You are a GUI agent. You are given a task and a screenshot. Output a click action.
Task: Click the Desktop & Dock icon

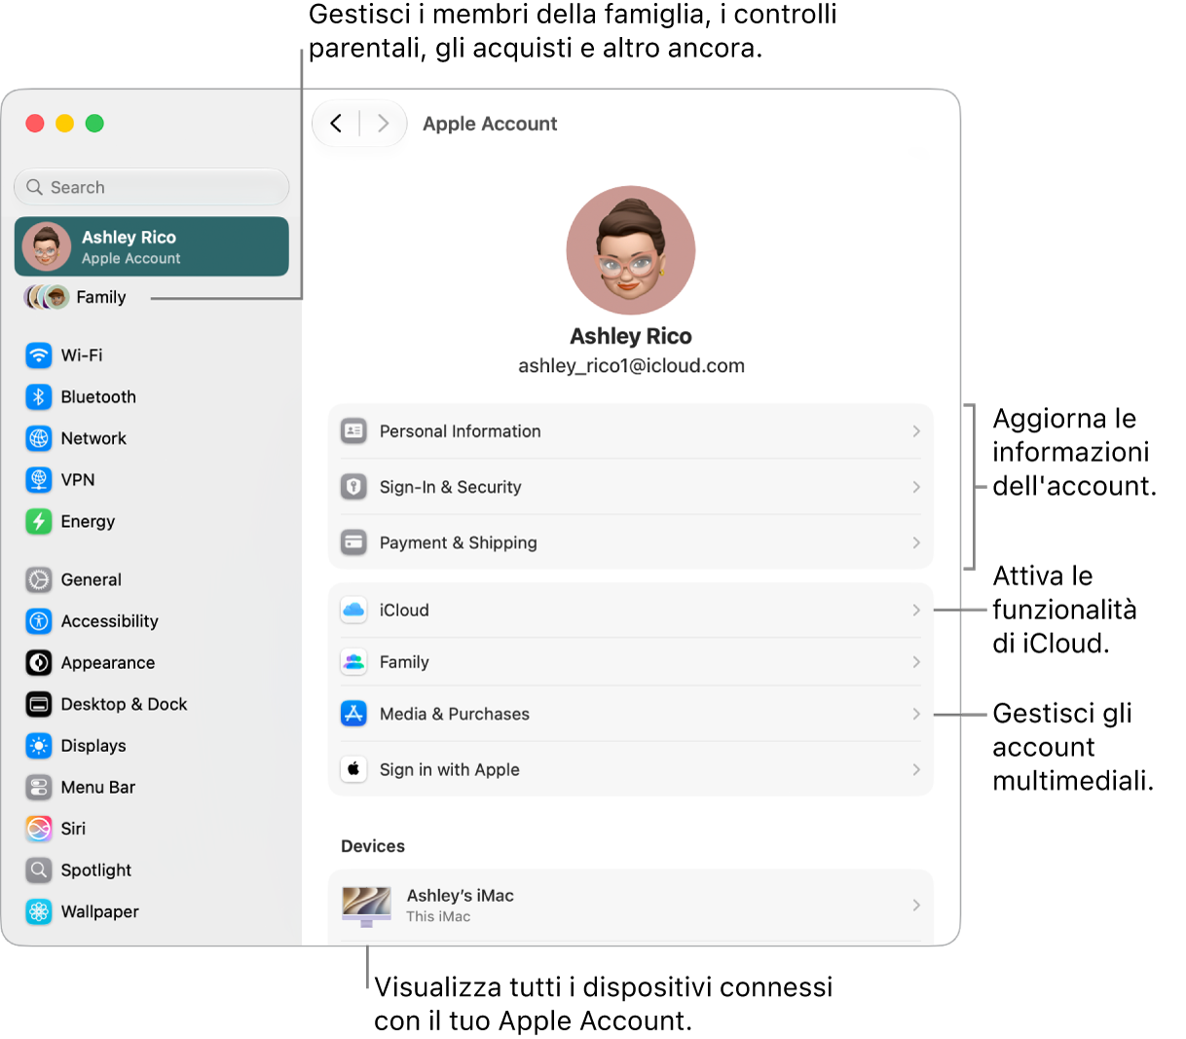click(39, 704)
